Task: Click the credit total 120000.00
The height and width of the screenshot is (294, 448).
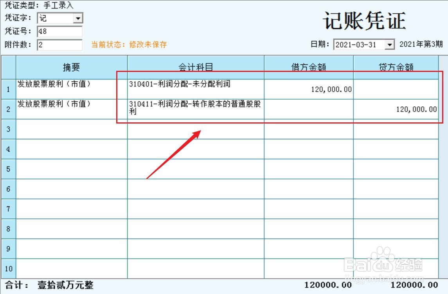Action: [x=414, y=285]
